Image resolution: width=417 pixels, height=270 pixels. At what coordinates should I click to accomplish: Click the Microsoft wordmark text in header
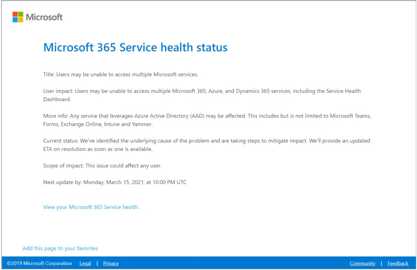click(44, 17)
